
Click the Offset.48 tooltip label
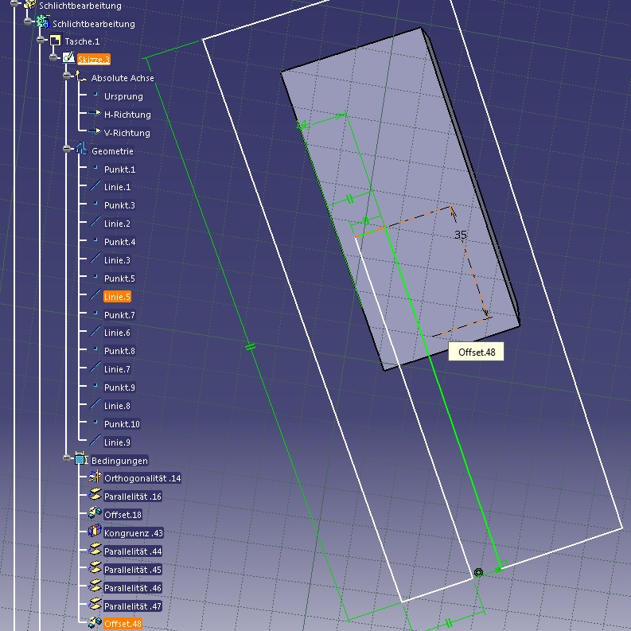point(477,353)
